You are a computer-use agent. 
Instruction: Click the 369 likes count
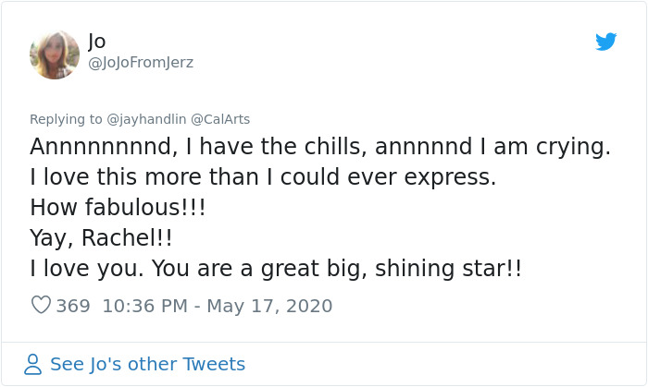pos(73,306)
